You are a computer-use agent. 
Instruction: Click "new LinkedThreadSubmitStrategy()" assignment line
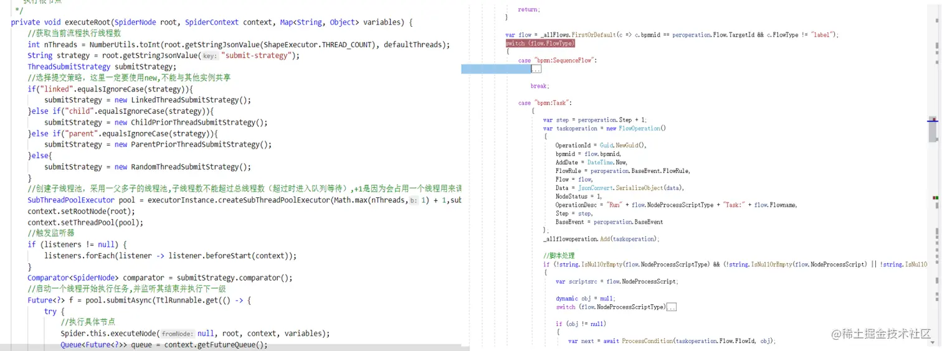[148, 100]
